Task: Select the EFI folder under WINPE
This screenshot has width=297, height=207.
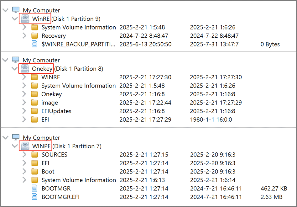Action: pos(45,163)
